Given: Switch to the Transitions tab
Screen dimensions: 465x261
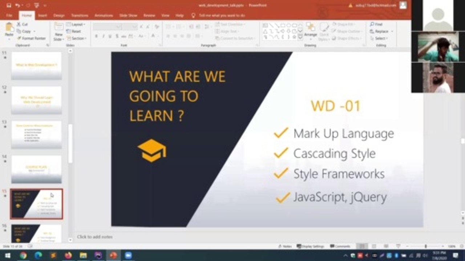Looking at the screenshot, I should (80, 16).
